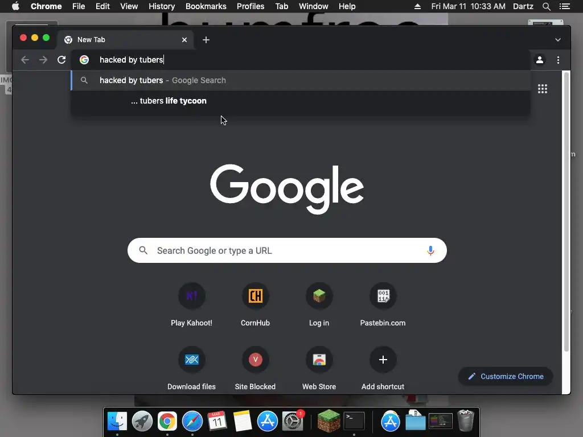This screenshot has height=437, width=583.
Task: Open Spotlight search in menu bar
Action: click(x=546, y=6)
